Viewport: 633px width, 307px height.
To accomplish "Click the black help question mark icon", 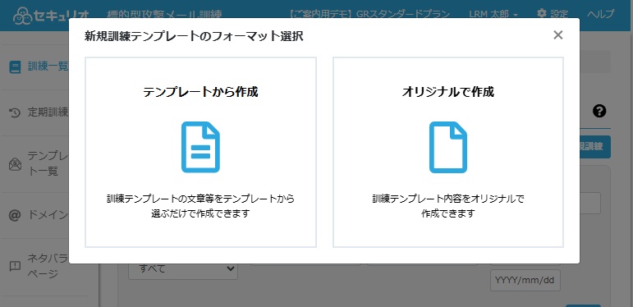I will [x=599, y=111].
